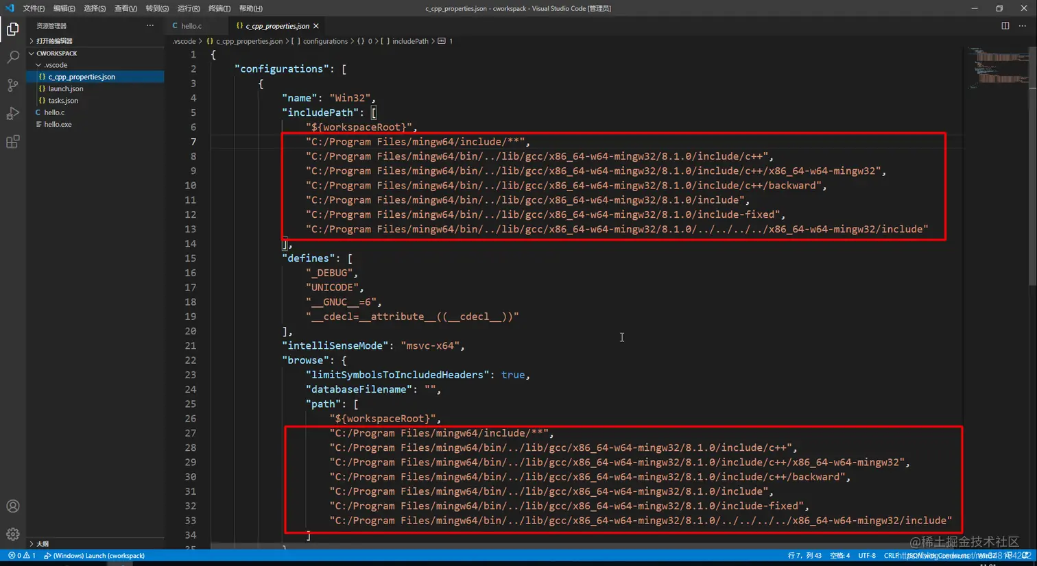This screenshot has height=566, width=1037.
Task: Click .vscode breadcrumb segment
Action: [184, 41]
